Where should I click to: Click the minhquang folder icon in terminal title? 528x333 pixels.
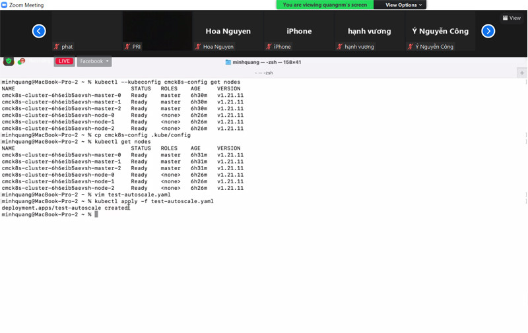pyautogui.click(x=228, y=62)
